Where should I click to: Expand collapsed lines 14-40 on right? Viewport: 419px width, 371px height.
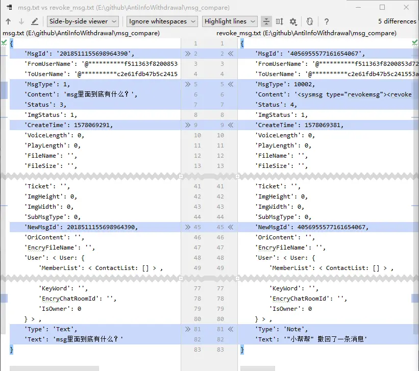click(237, 177)
